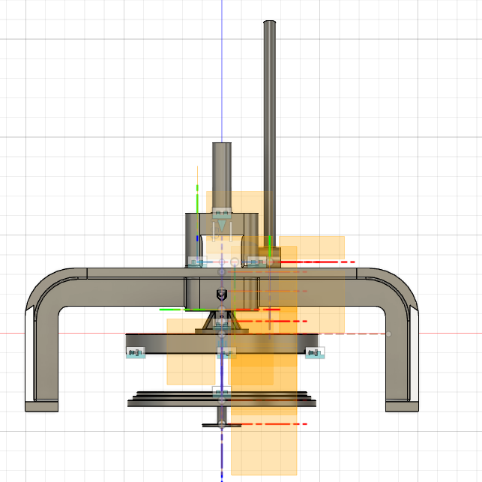Image resolution: width=482 pixels, height=482 pixels.
Task: Select the joint glyph on right disc edge
Action: [x=315, y=352]
